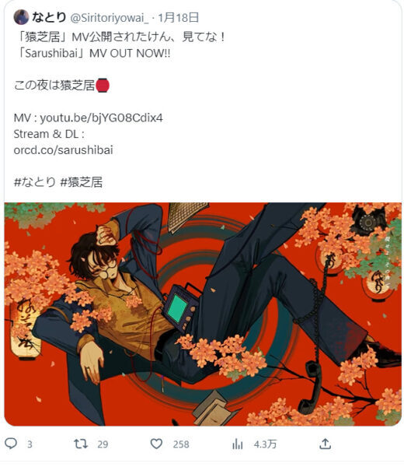Open the orcd.co/sarushibai stream link

click(x=64, y=149)
